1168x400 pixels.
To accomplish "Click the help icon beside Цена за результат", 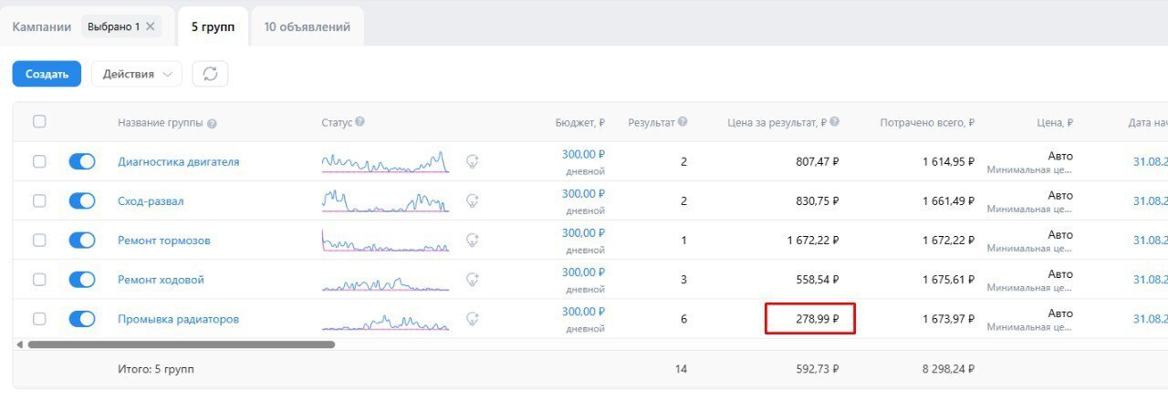I will coord(834,122).
